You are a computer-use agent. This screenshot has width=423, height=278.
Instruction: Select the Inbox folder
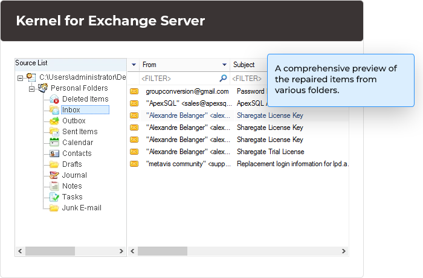85,110
